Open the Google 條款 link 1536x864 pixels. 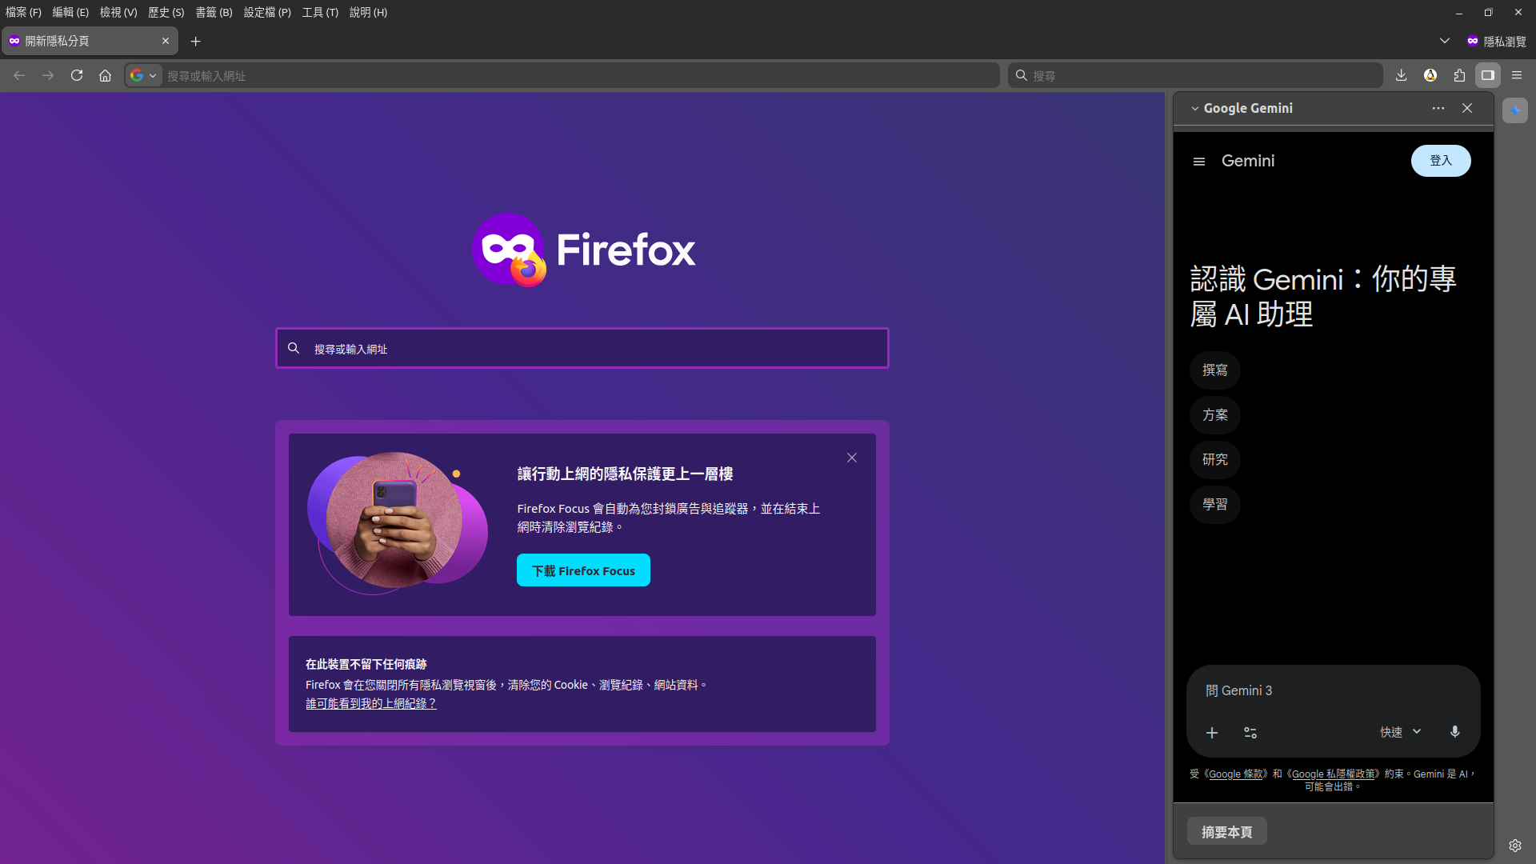(1235, 774)
